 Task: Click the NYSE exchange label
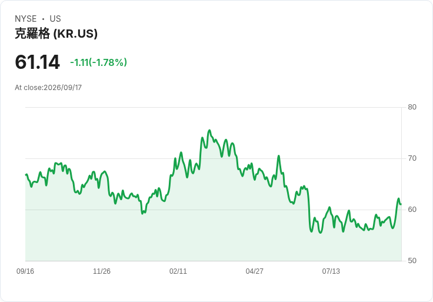pos(26,19)
